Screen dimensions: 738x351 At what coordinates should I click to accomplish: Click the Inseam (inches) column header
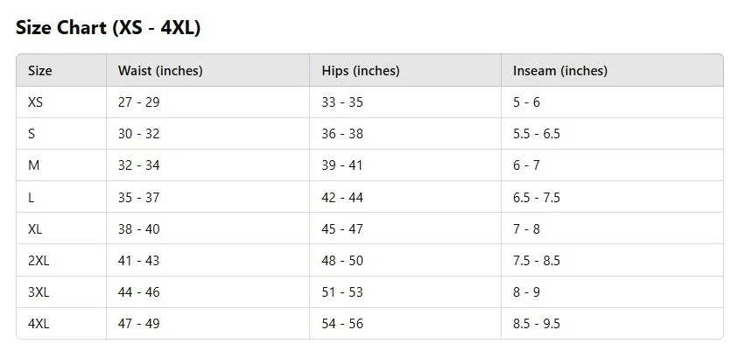pos(560,71)
